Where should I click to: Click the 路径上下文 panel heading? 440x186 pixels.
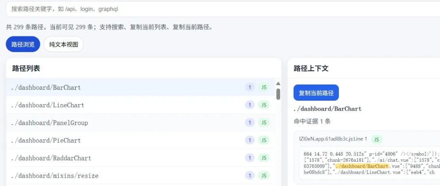311,68
